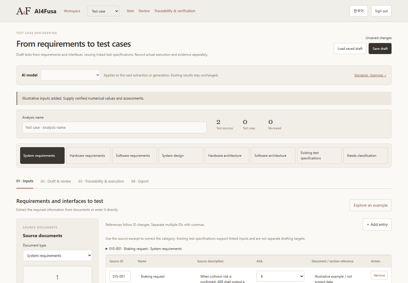Viewport: 408px width, 283px height.
Task: Select the 01 · Inputs tab
Action: 25,181
